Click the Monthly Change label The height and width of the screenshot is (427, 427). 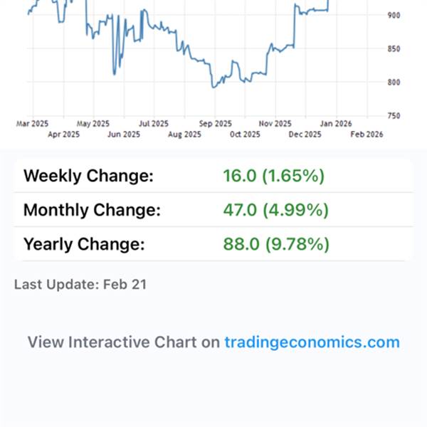(92, 210)
